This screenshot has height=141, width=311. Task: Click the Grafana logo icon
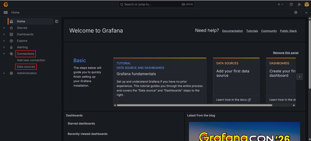[5, 4]
